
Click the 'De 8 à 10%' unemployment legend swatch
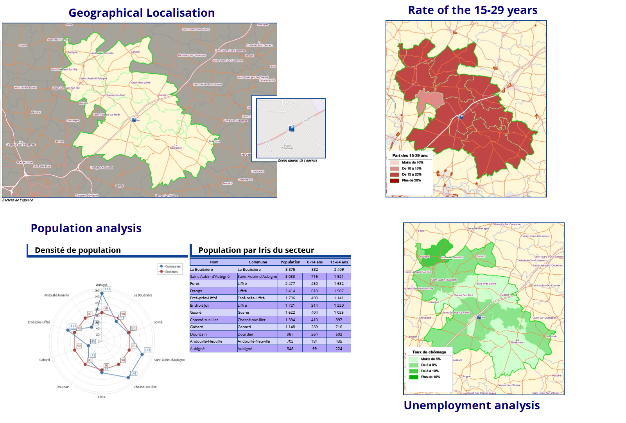tap(413, 371)
